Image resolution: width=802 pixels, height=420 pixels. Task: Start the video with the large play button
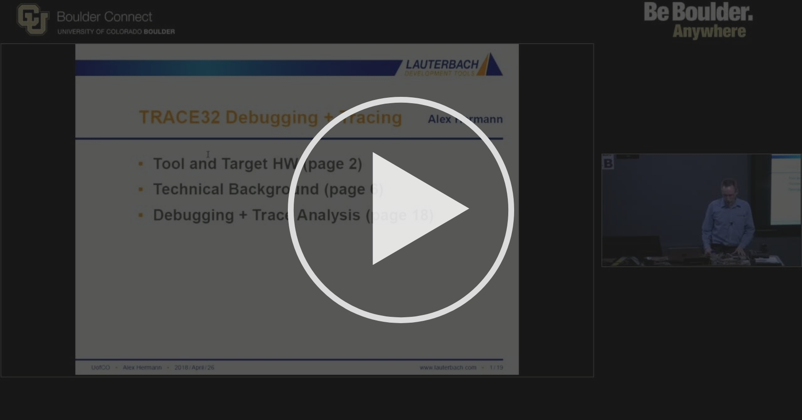point(401,210)
